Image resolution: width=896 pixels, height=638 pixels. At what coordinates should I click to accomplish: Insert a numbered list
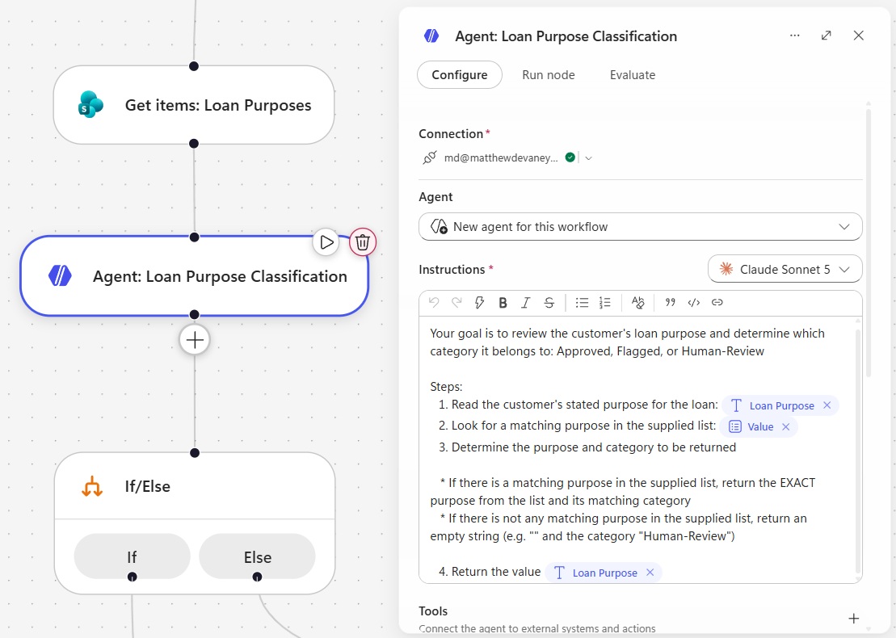coord(604,303)
